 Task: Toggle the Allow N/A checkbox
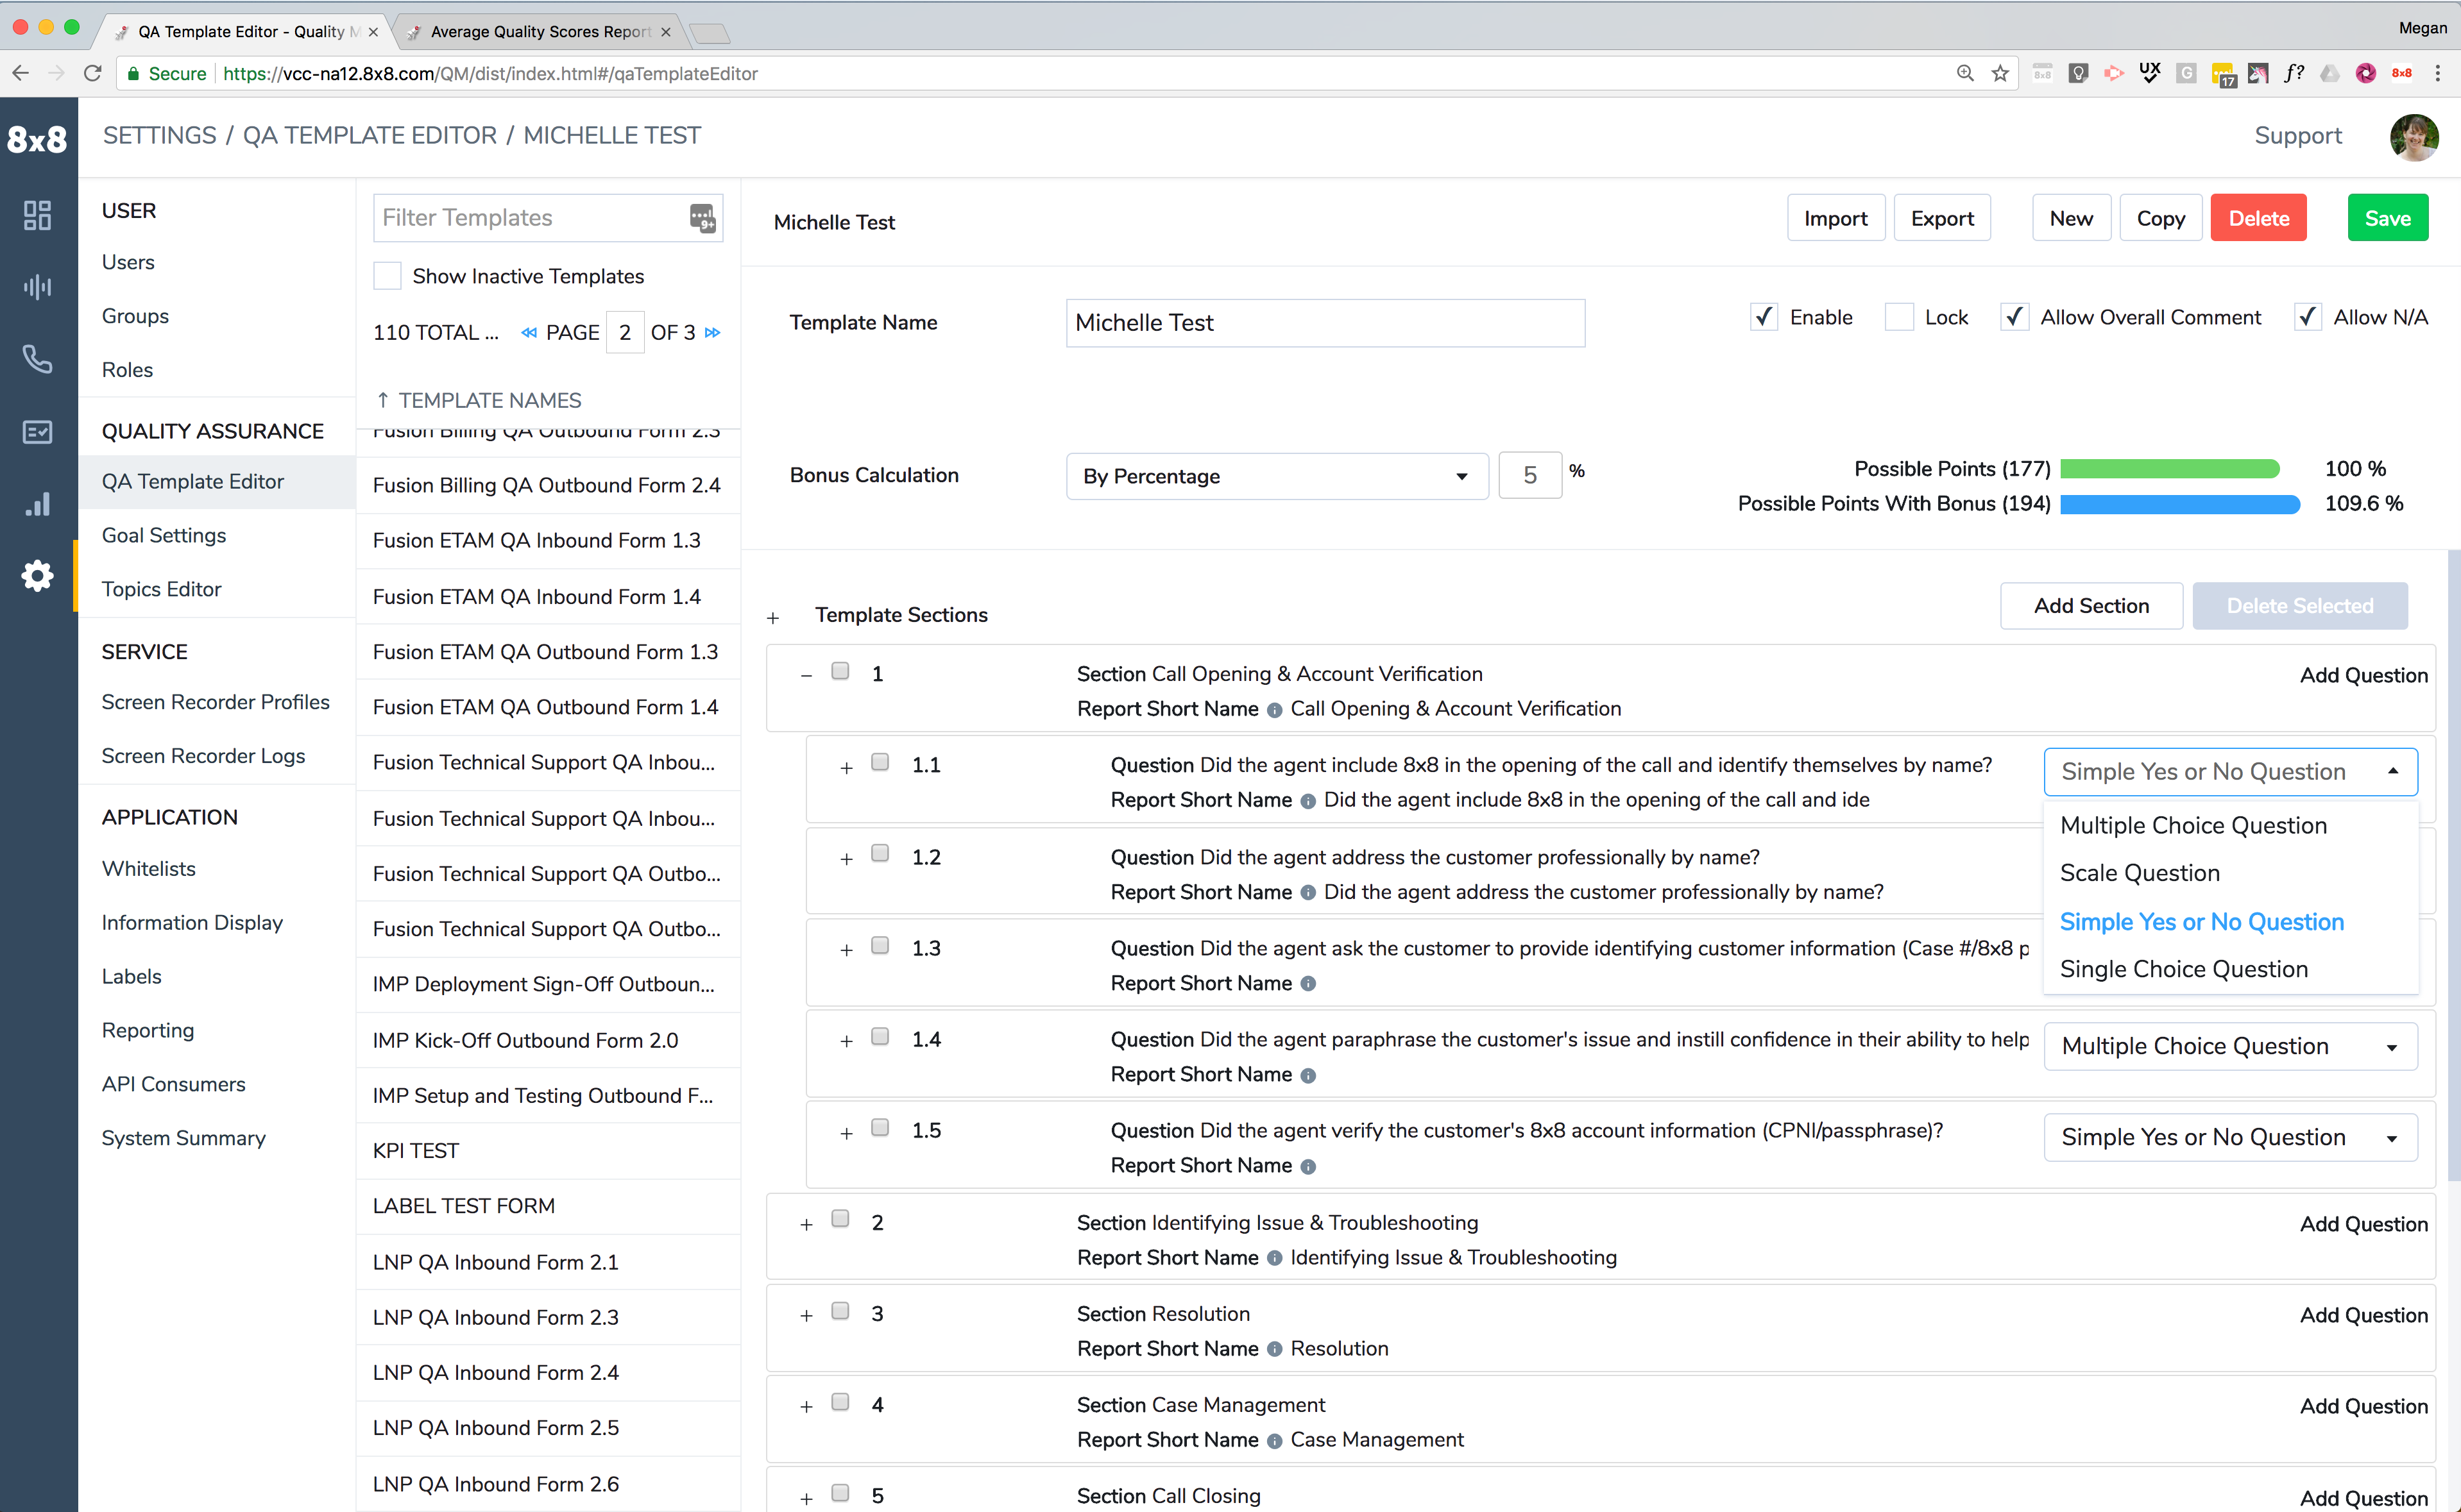tap(2307, 317)
